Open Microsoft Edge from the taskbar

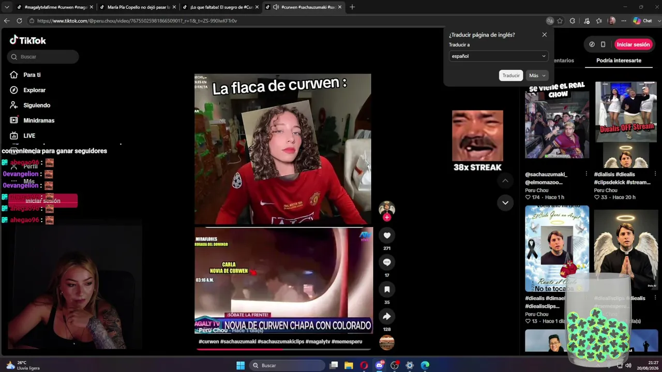[425, 365]
